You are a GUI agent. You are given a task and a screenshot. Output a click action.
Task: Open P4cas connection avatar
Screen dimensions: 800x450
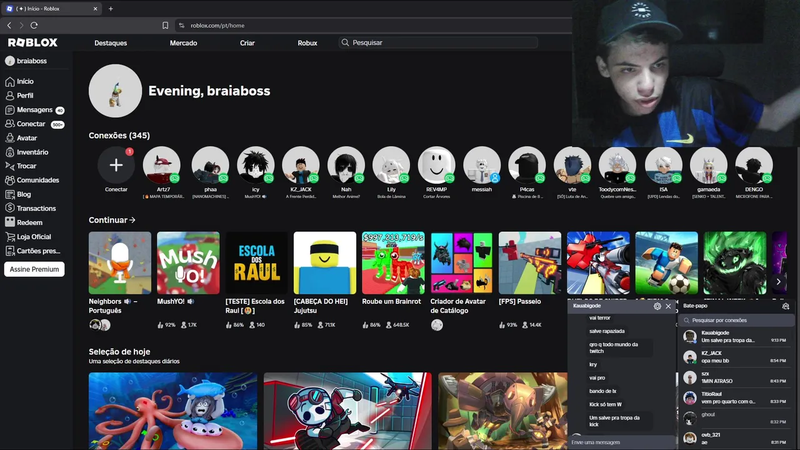coord(527,165)
